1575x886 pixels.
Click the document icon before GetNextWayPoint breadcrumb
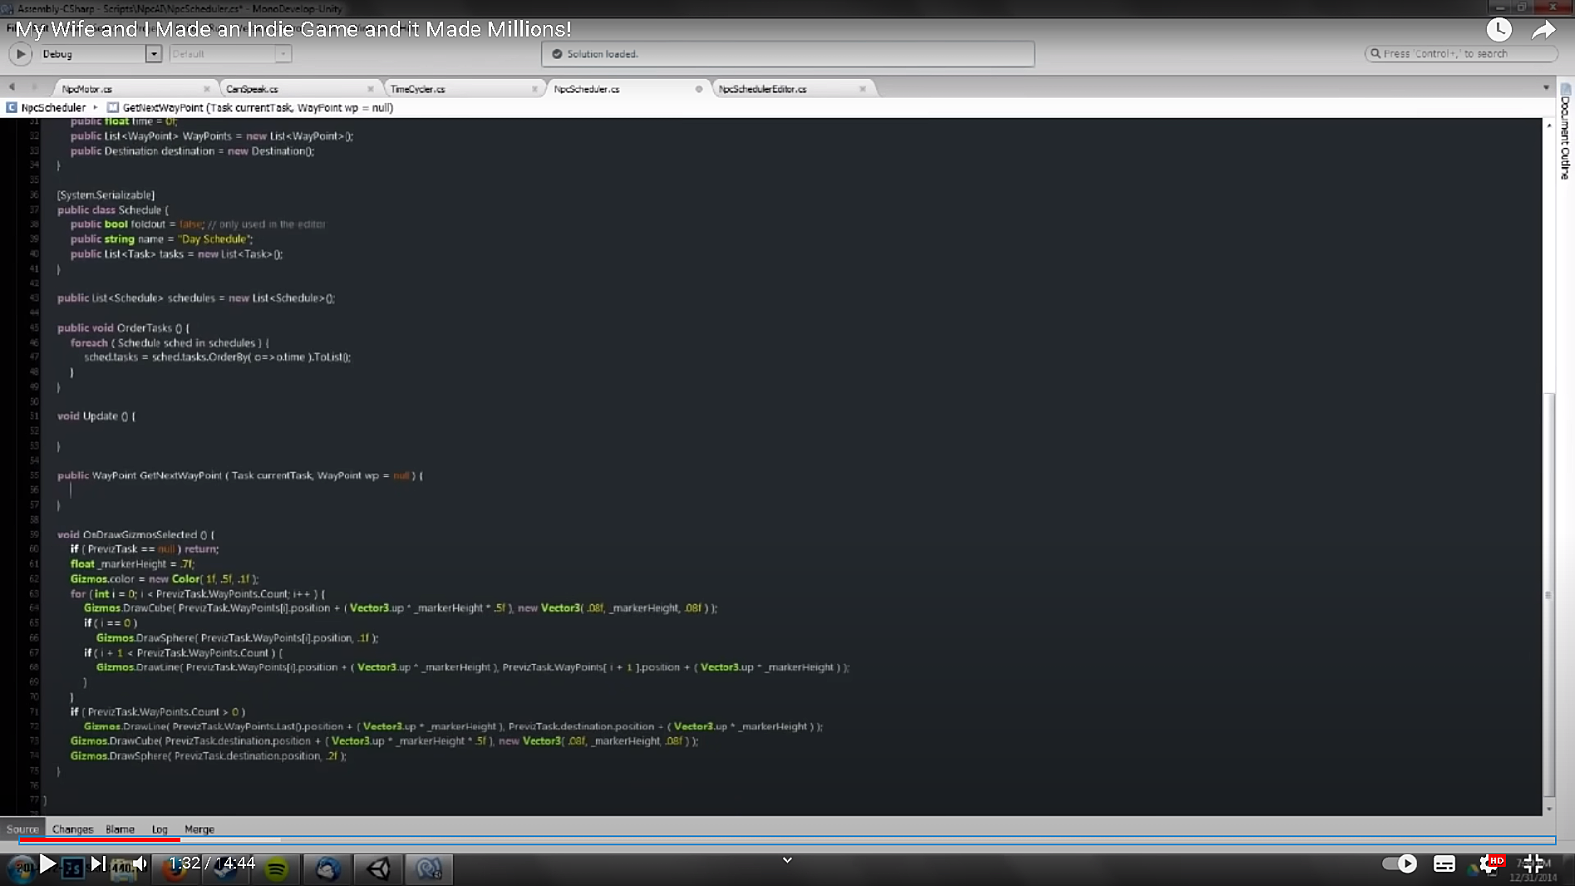click(x=113, y=108)
